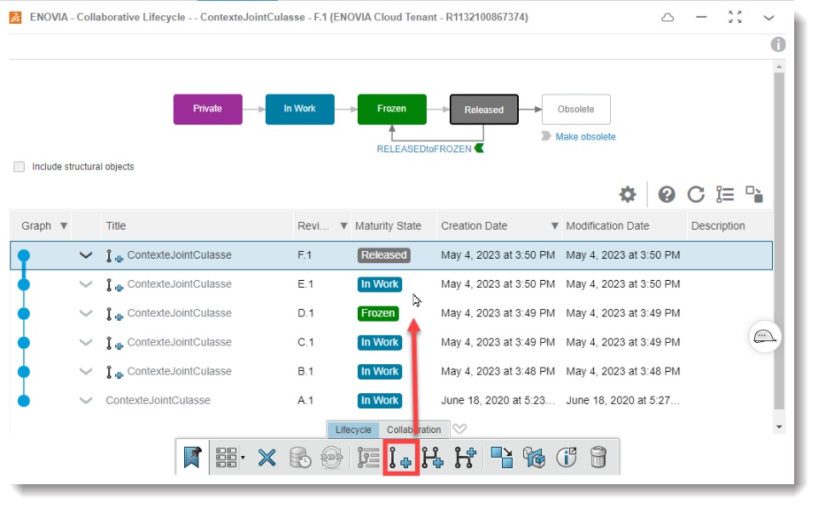Click the refresh icon above table
The height and width of the screenshot is (508, 818).
(696, 194)
